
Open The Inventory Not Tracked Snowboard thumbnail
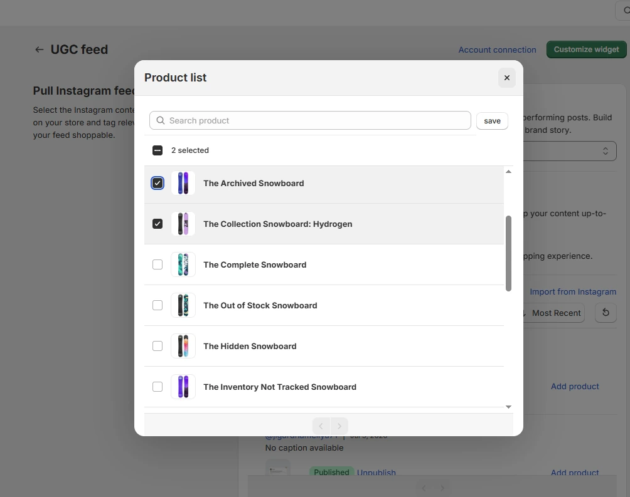pos(183,387)
